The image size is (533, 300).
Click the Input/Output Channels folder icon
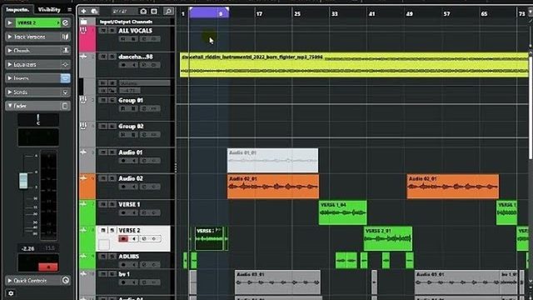point(83,22)
